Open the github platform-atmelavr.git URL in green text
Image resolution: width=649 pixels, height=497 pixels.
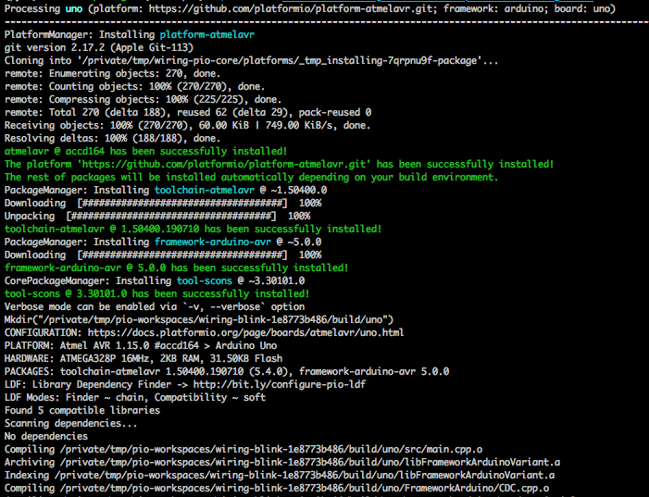(224, 165)
